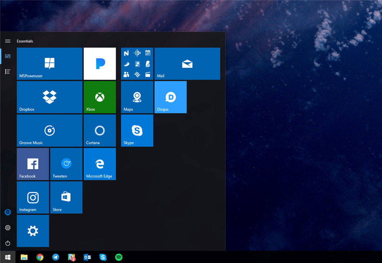Rename the Essentials tile group

pyautogui.click(x=25, y=41)
